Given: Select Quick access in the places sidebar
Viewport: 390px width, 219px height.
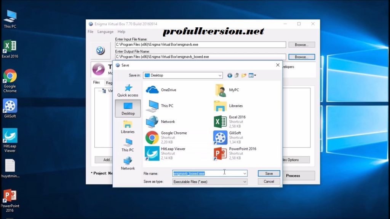Looking at the screenshot, I should [128, 90].
